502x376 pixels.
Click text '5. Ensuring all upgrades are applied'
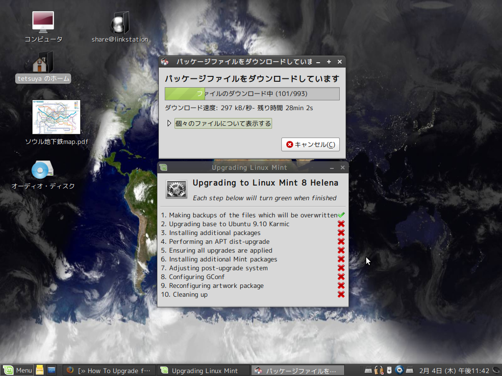click(x=217, y=250)
